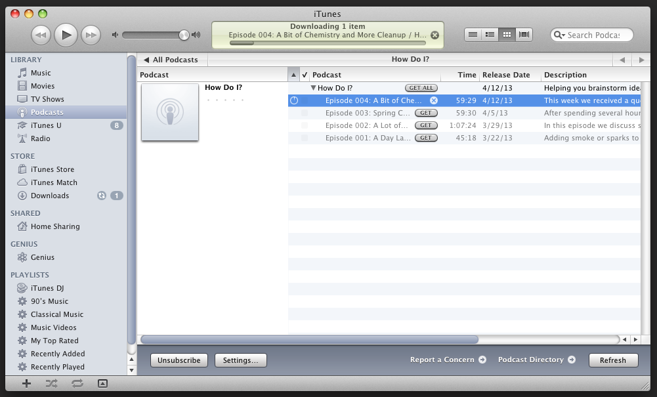Get Episode 001: A Day La...
Image resolution: width=657 pixels, height=397 pixels.
pyautogui.click(x=426, y=138)
